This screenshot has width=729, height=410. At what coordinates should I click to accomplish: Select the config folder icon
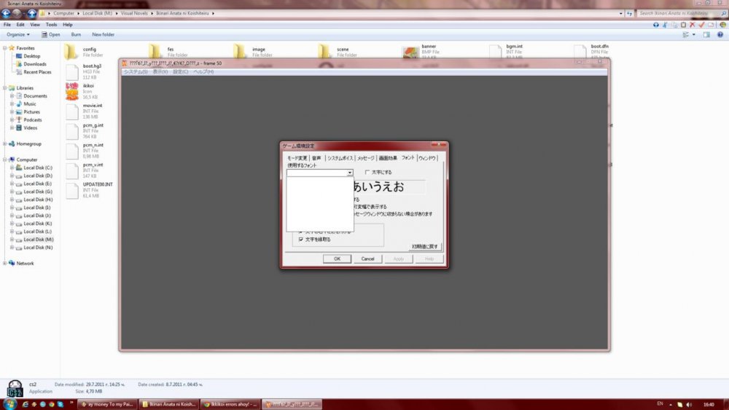click(71, 52)
